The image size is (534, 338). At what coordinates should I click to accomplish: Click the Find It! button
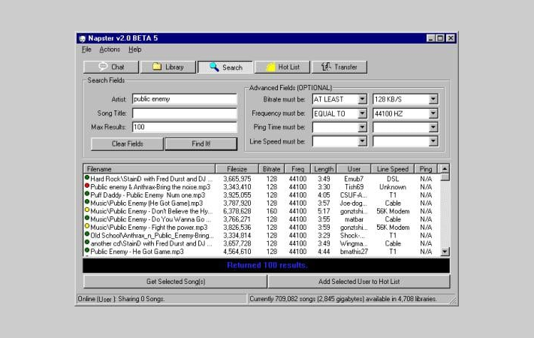coord(201,143)
